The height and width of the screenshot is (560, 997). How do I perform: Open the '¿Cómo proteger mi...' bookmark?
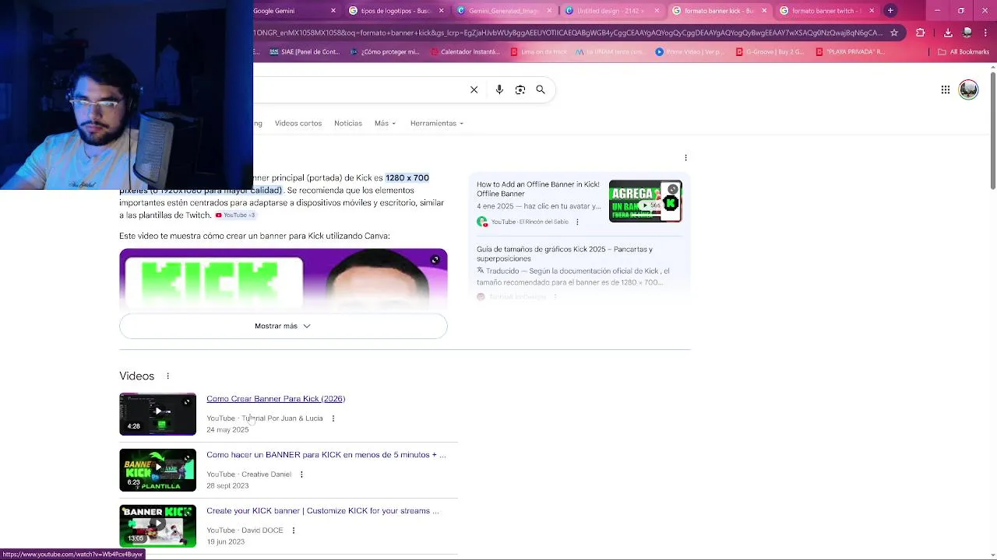(x=385, y=52)
